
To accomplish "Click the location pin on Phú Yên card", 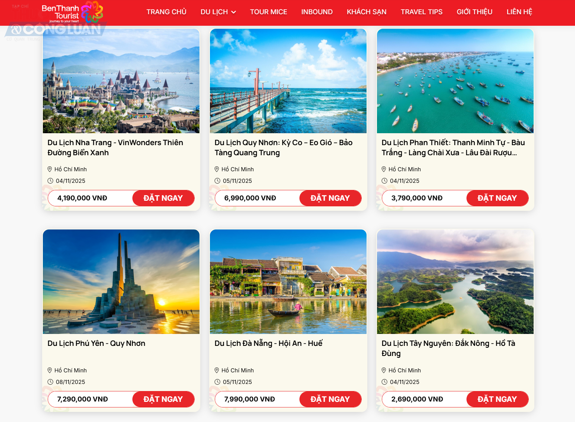I will pos(50,371).
